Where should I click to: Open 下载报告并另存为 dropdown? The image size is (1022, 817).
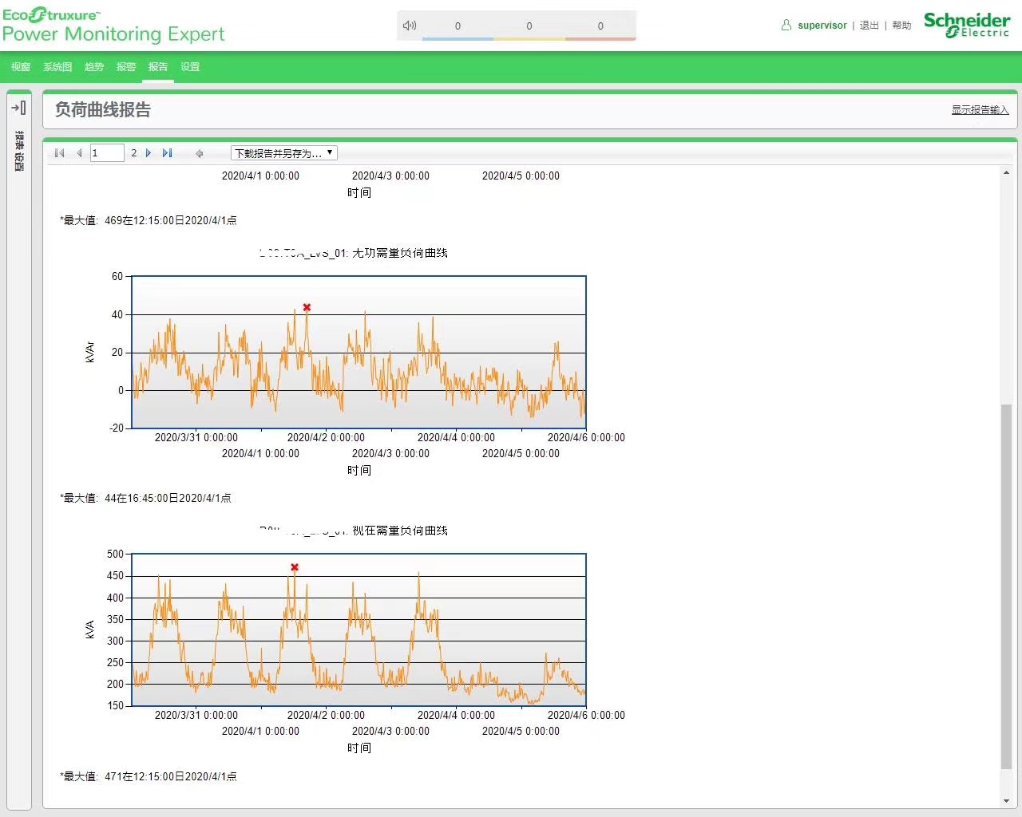coord(283,153)
